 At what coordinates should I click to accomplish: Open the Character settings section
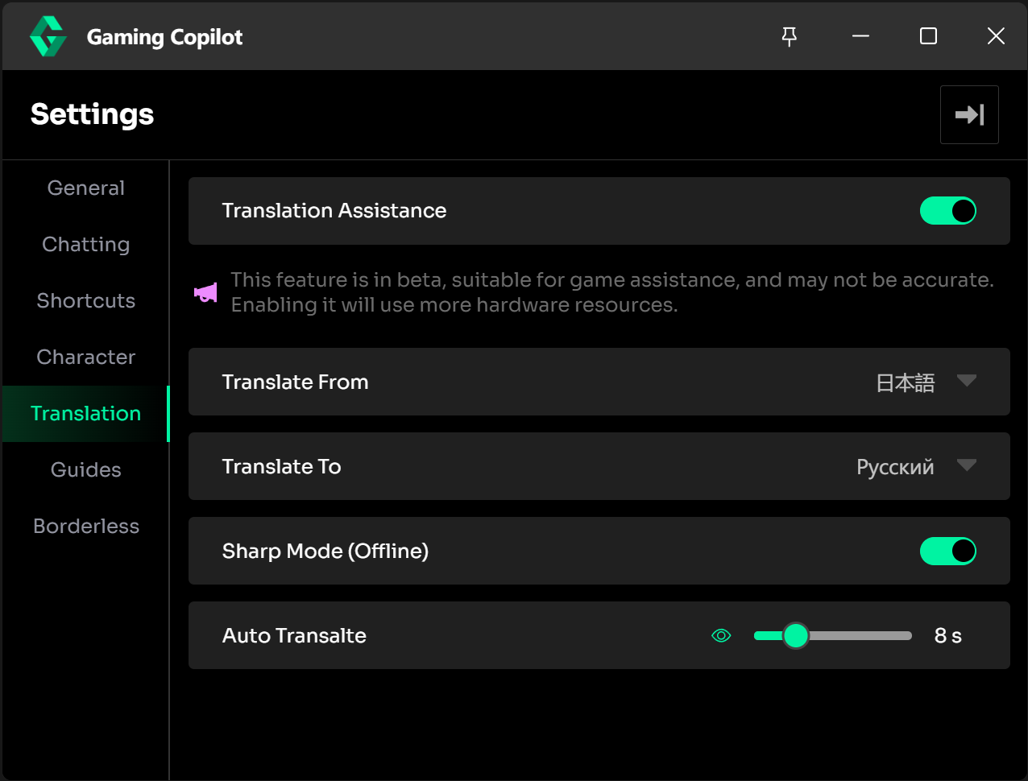[x=86, y=357]
